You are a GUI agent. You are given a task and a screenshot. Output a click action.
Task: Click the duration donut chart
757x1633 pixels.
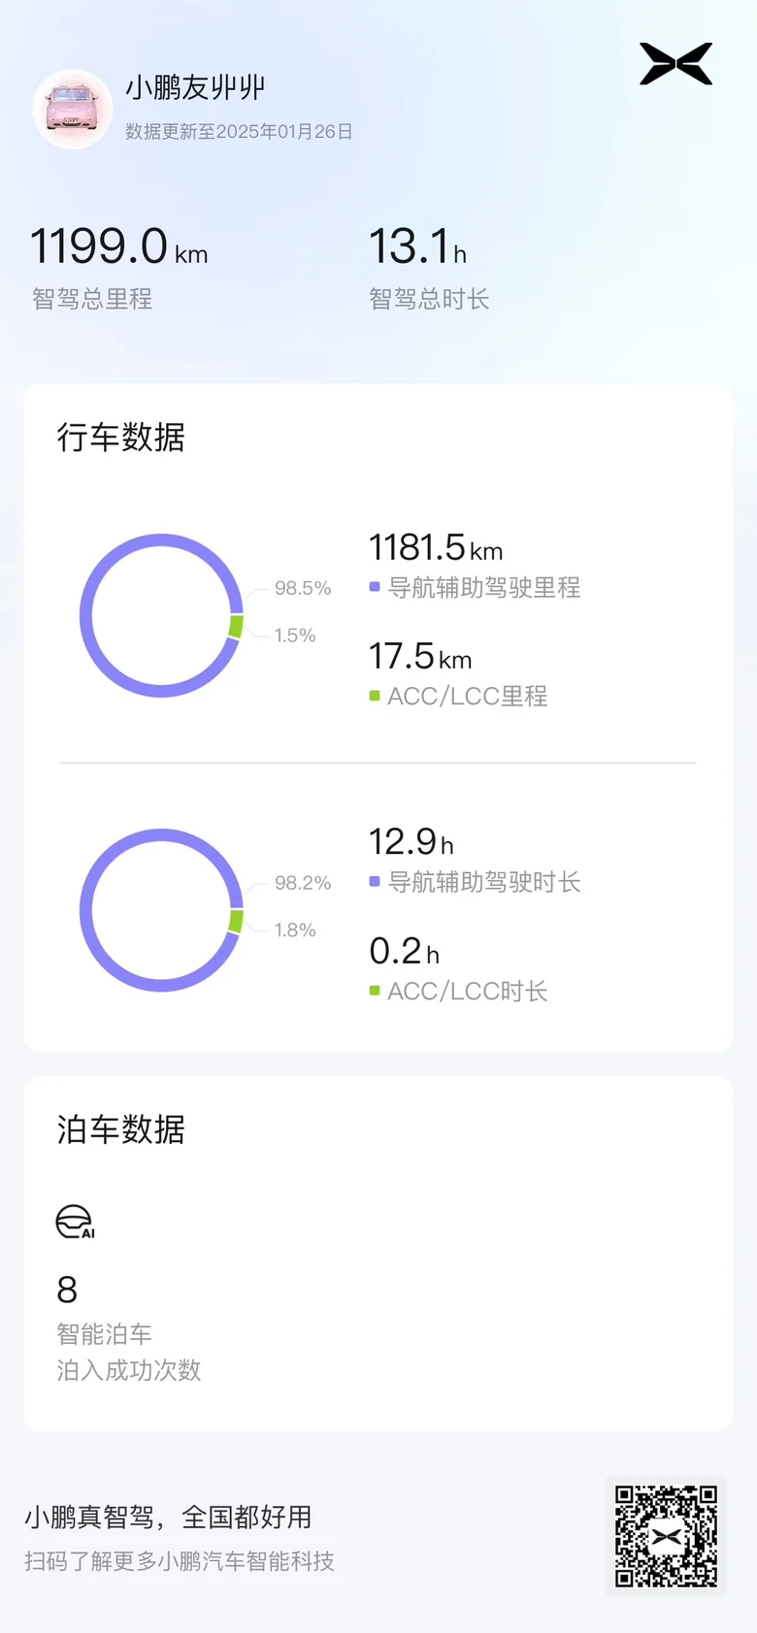coord(161,910)
